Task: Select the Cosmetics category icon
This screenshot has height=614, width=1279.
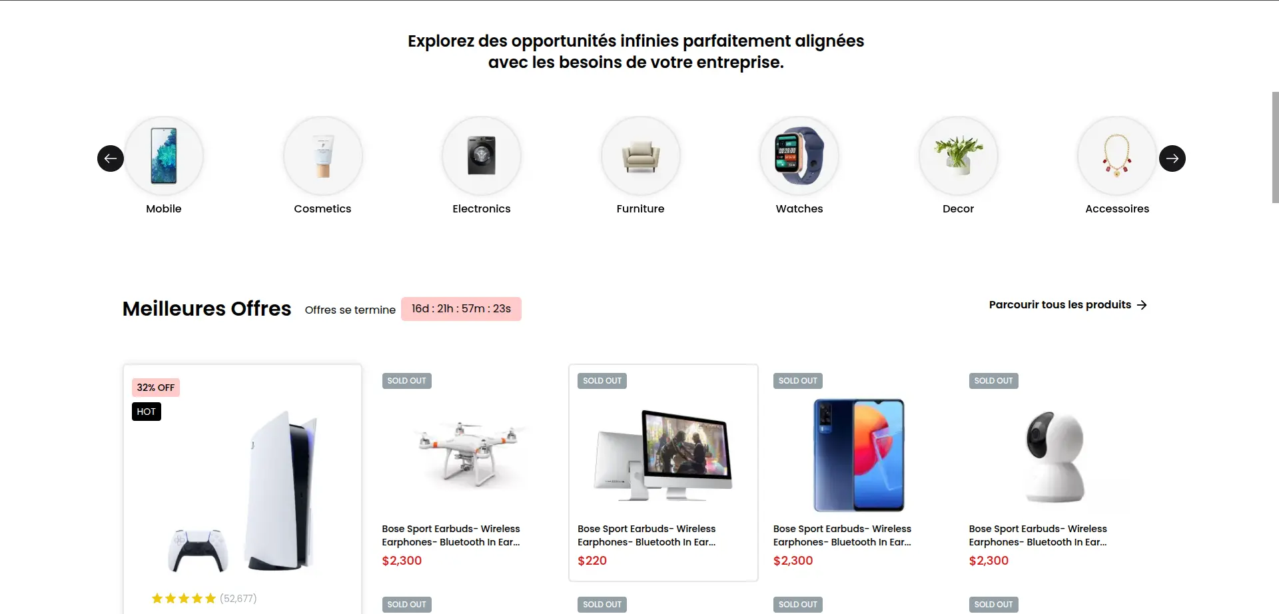Action: tap(322, 156)
